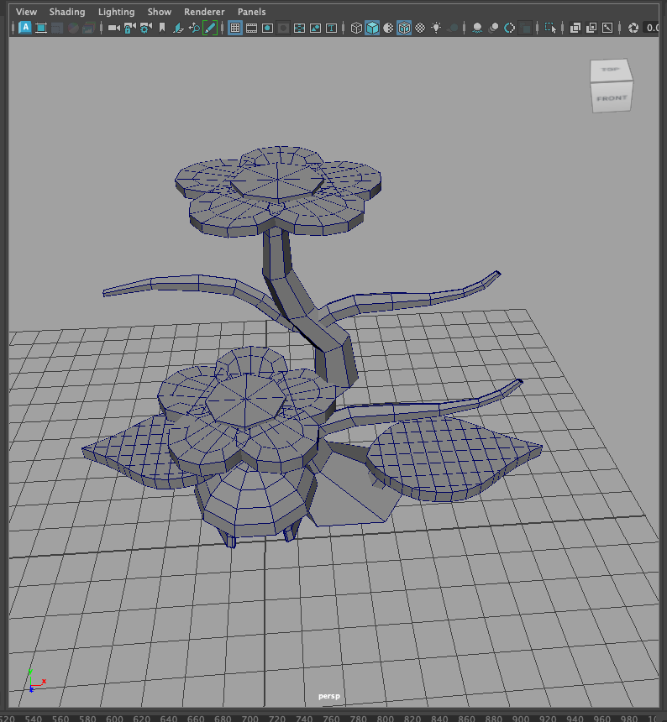Enable smooth shade all mode
The width and height of the screenshot is (667, 722).
point(372,28)
